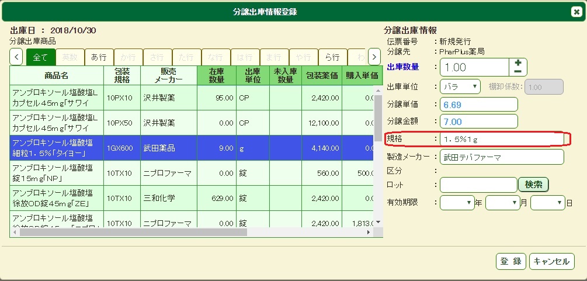Open the 出庫単位 バラ dropdown
Viewport: 587px width, 281px height.
(x=460, y=86)
